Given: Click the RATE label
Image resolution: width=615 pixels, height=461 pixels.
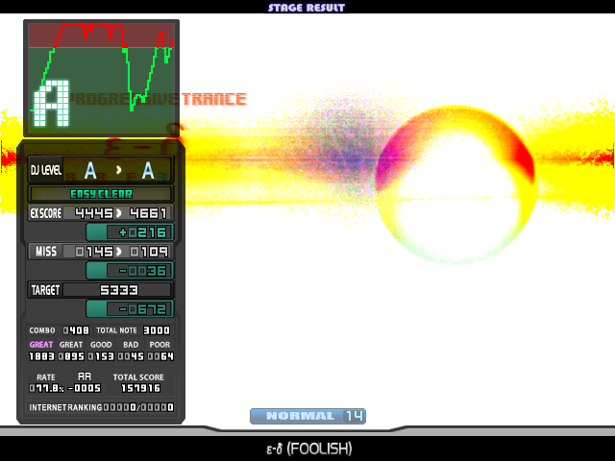Looking at the screenshot, I should (46, 377).
